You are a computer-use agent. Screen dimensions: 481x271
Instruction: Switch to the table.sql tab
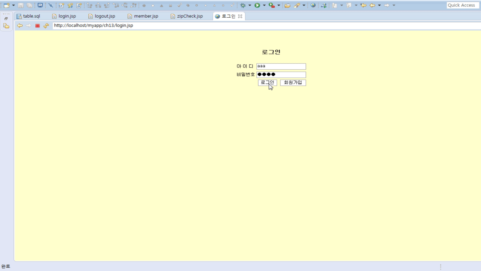tap(29, 16)
